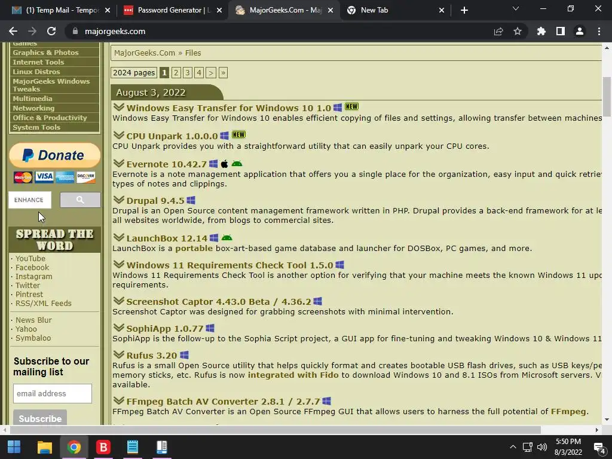This screenshot has height=459, width=612.
Task: Click the Android icon next to Evernote
Action: coord(237,164)
